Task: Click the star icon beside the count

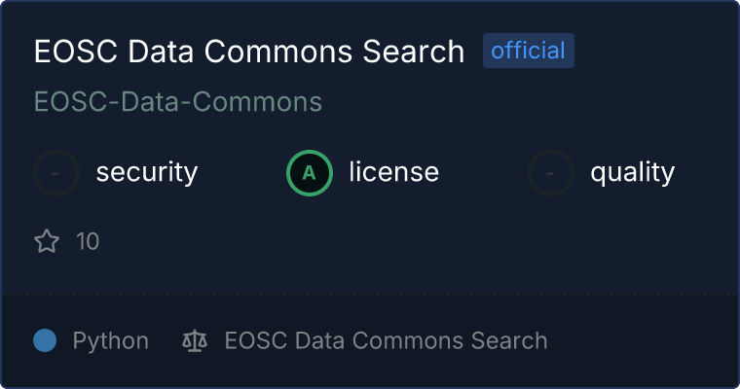Action: (47, 241)
